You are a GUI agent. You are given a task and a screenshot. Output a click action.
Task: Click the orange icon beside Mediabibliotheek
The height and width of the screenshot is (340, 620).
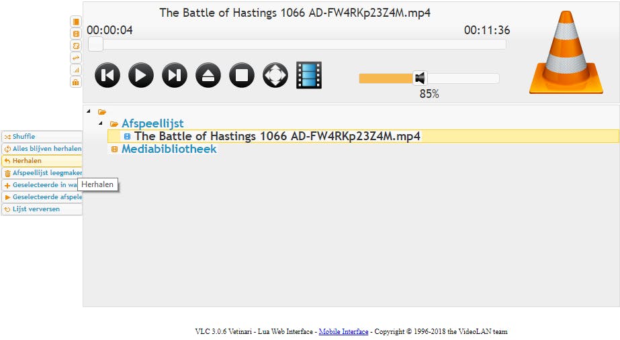(x=114, y=150)
